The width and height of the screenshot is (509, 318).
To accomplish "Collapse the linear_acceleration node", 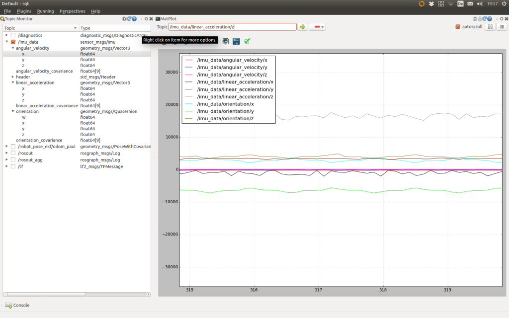I will (x=12, y=82).
